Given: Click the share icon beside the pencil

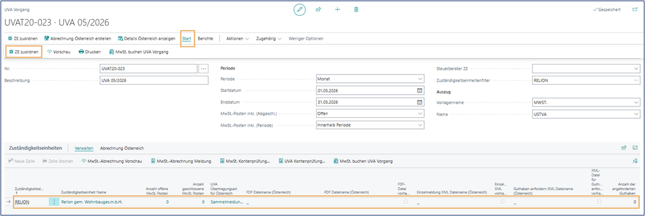Looking at the screenshot, I should (x=318, y=9).
